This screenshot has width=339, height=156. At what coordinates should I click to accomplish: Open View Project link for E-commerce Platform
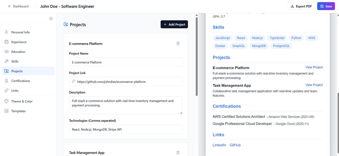[314, 67]
